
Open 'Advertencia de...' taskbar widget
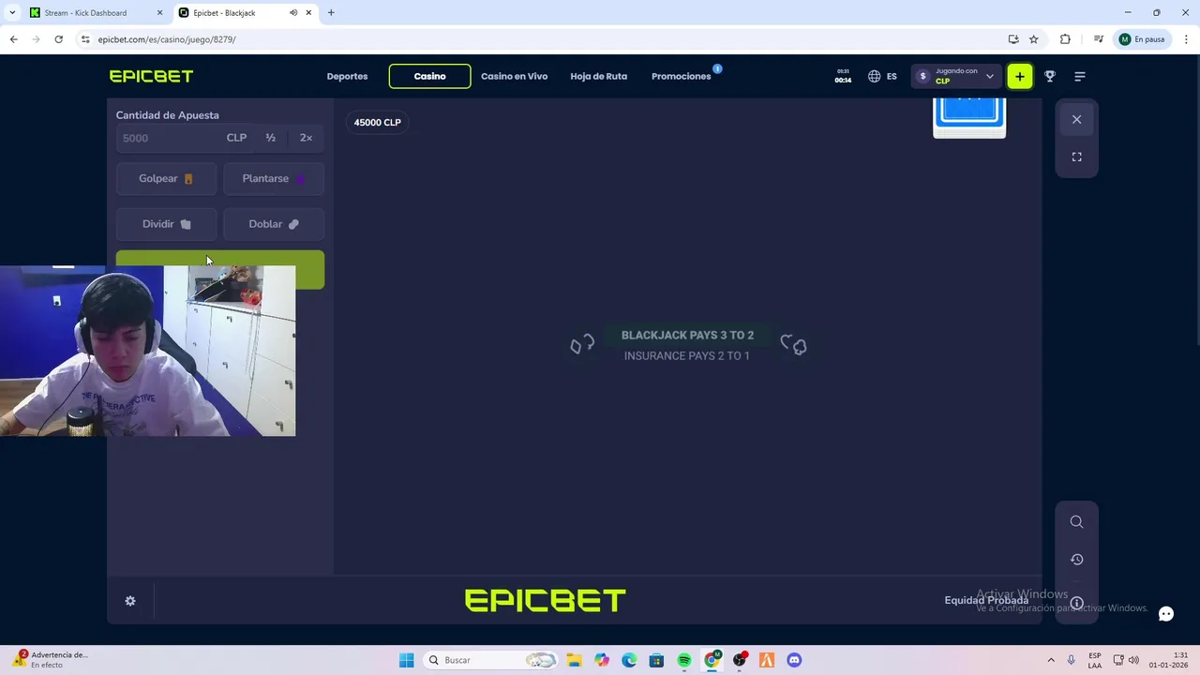51,660
